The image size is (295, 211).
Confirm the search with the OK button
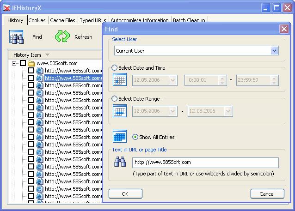click(x=125, y=194)
